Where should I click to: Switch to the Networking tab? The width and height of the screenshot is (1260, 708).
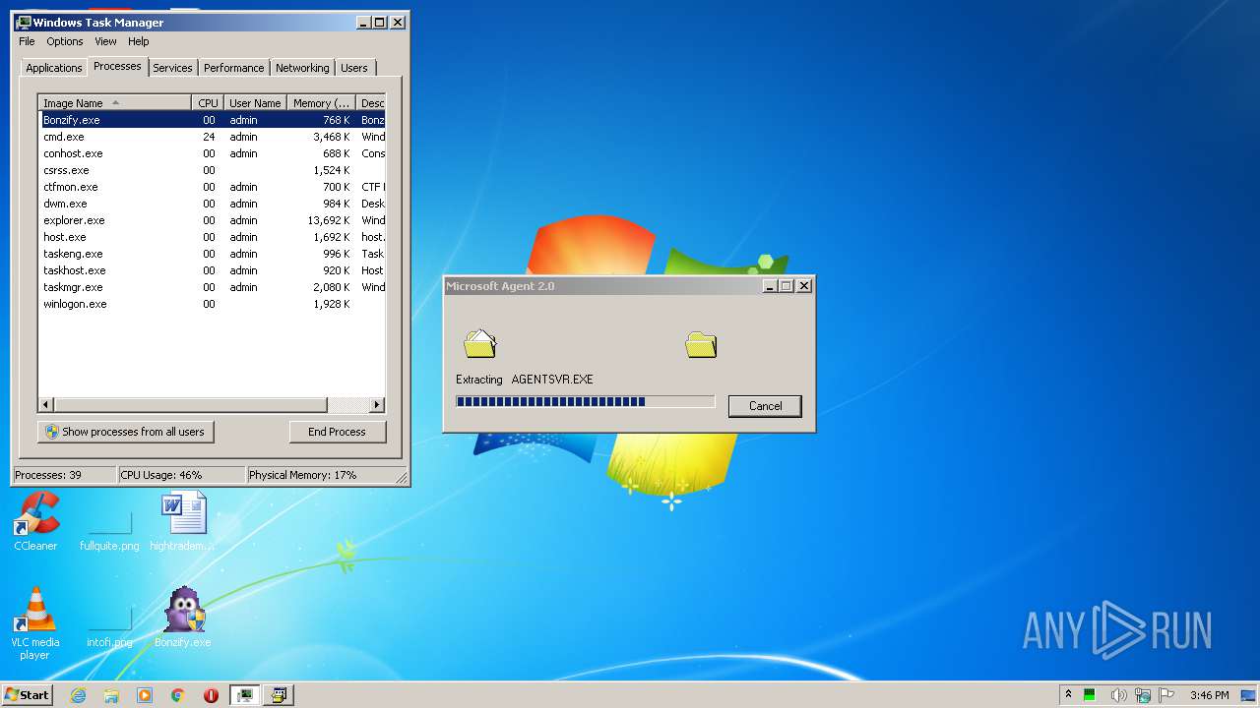click(x=302, y=68)
